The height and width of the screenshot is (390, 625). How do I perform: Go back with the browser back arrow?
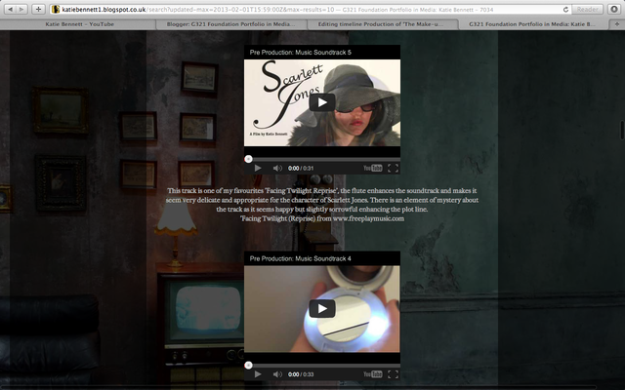tap(11, 9)
